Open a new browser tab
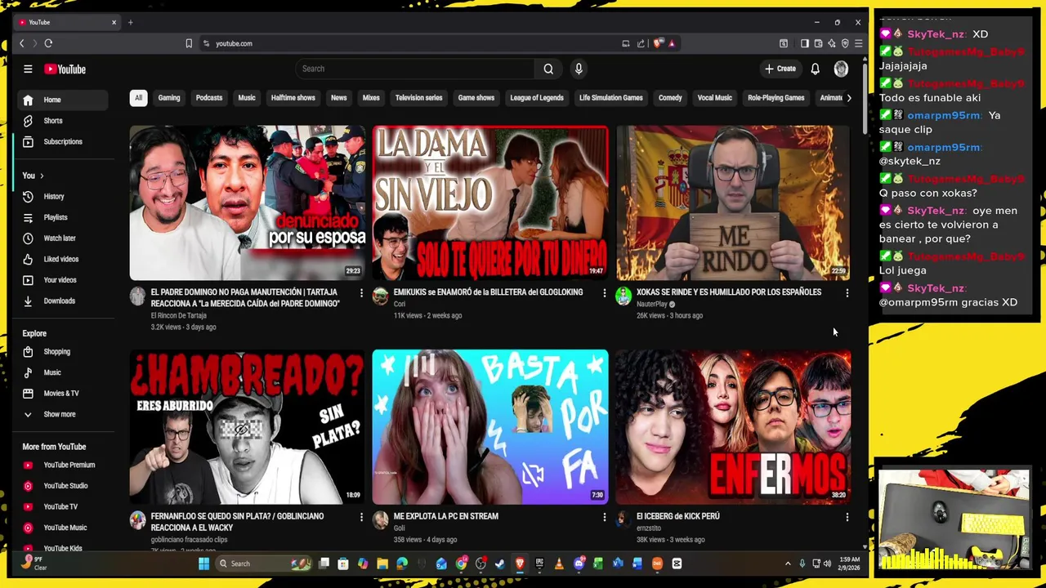This screenshot has width=1046, height=588. click(130, 22)
